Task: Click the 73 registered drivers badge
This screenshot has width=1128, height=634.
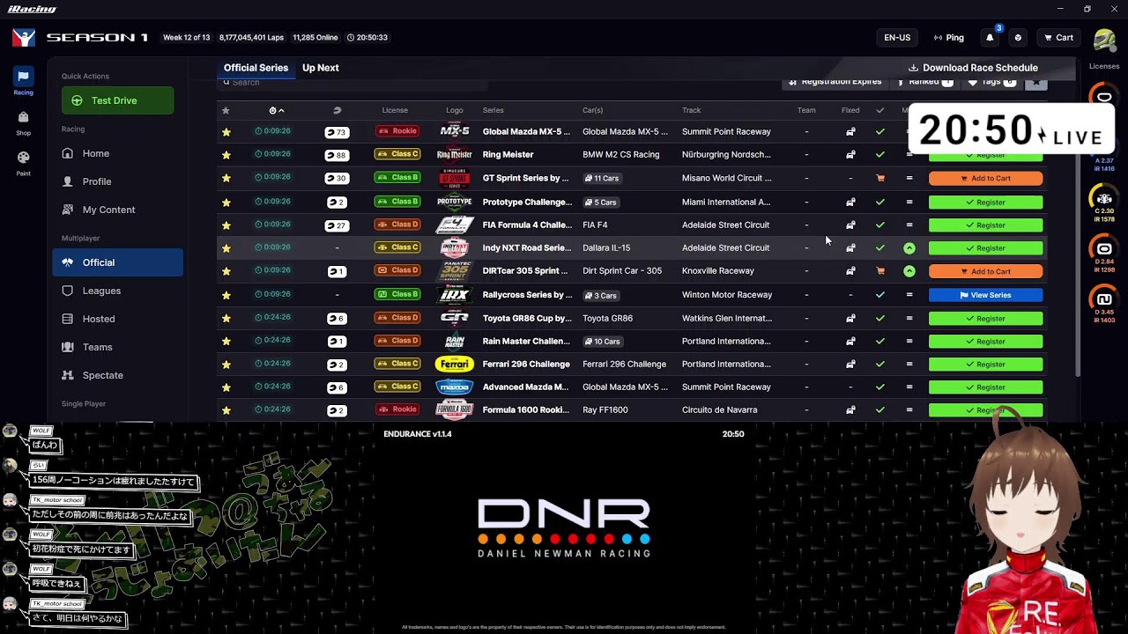Action: [337, 132]
